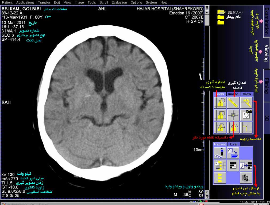Open the System menu
This screenshot has width=270, height=205.
click(x=151, y=2)
